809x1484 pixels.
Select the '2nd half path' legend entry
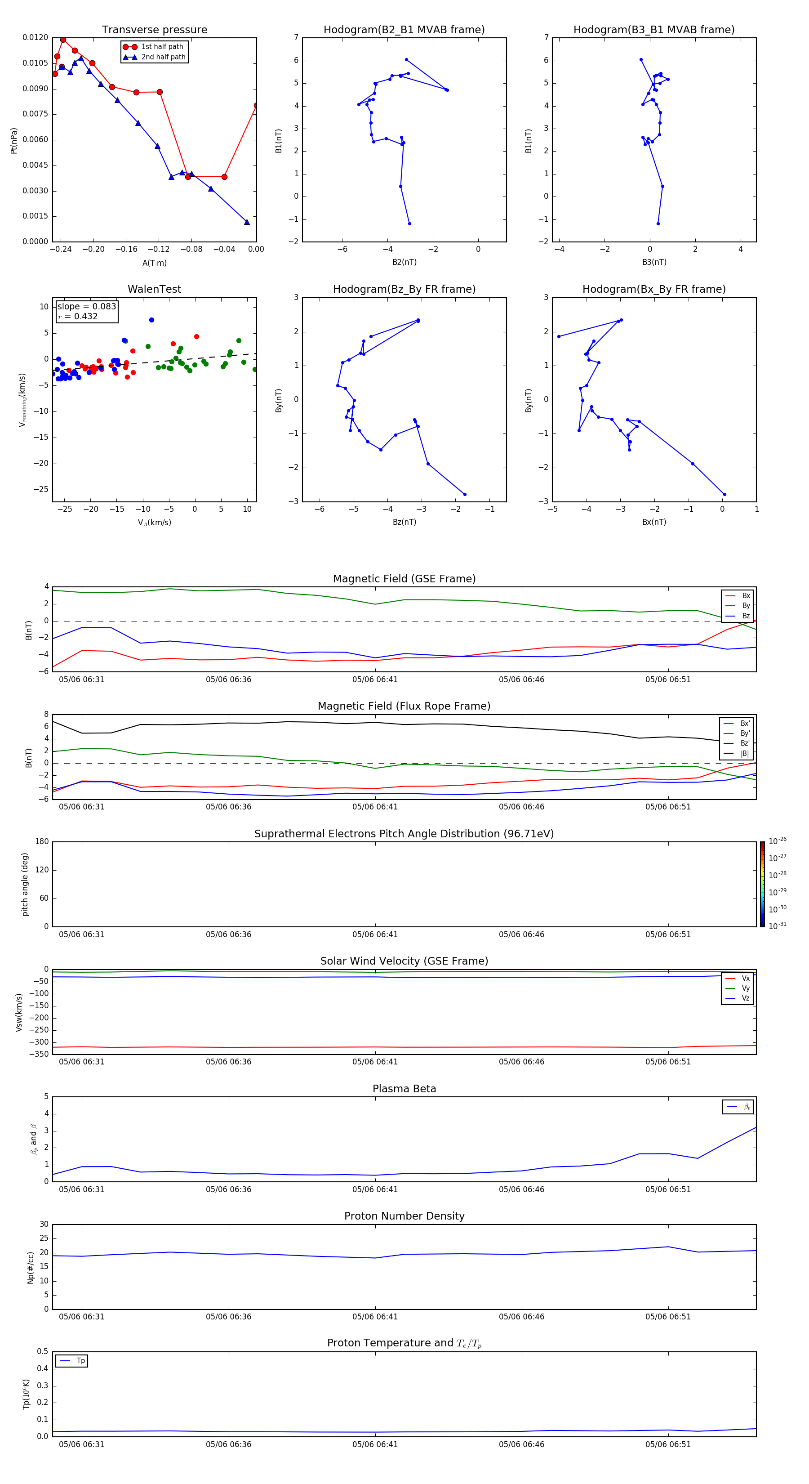(154, 57)
